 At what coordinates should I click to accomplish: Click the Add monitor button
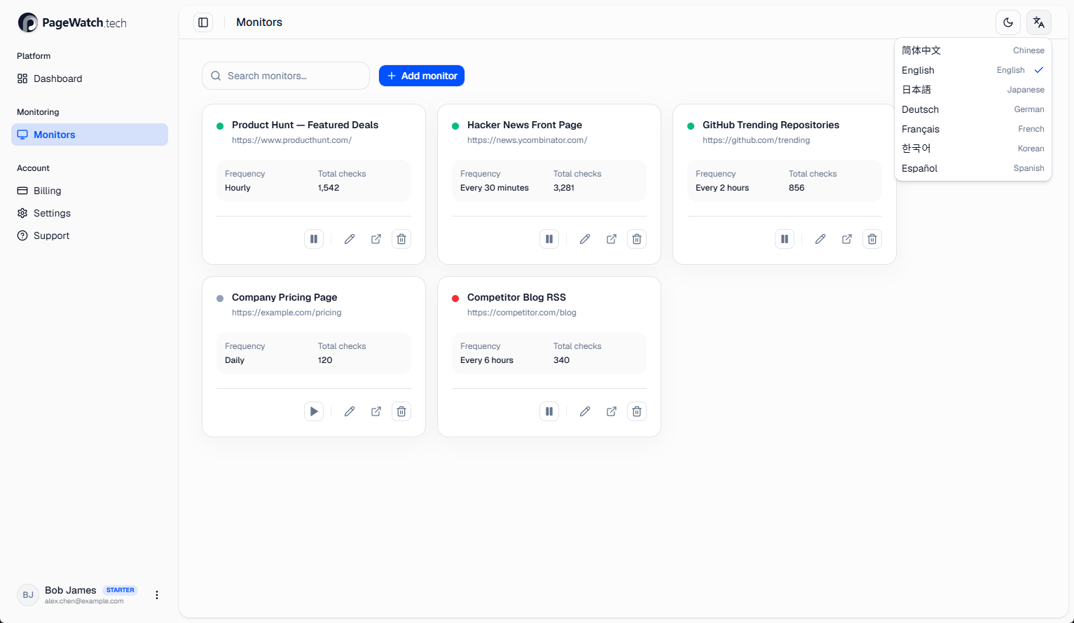click(x=422, y=76)
